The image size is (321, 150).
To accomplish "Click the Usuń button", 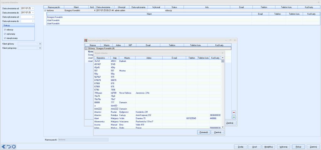I will pyautogui.click(x=255, y=147).
